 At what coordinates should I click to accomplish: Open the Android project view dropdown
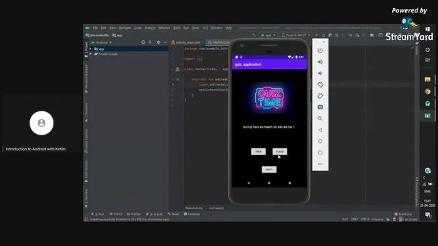(x=102, y=42)
